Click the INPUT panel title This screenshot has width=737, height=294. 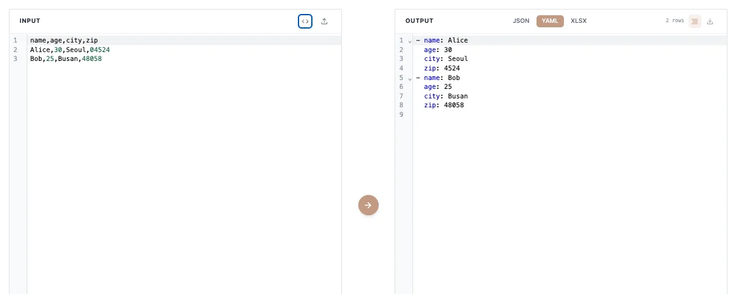(x=30, y=21)
